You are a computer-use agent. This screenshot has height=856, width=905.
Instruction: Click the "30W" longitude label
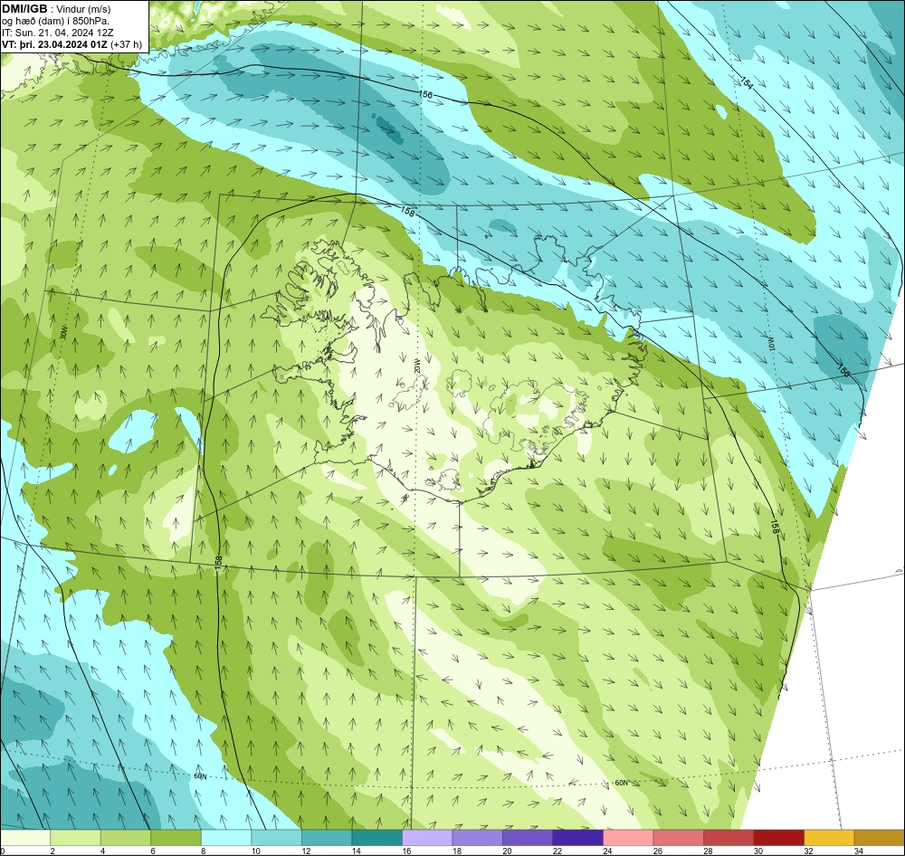(63, 332)
